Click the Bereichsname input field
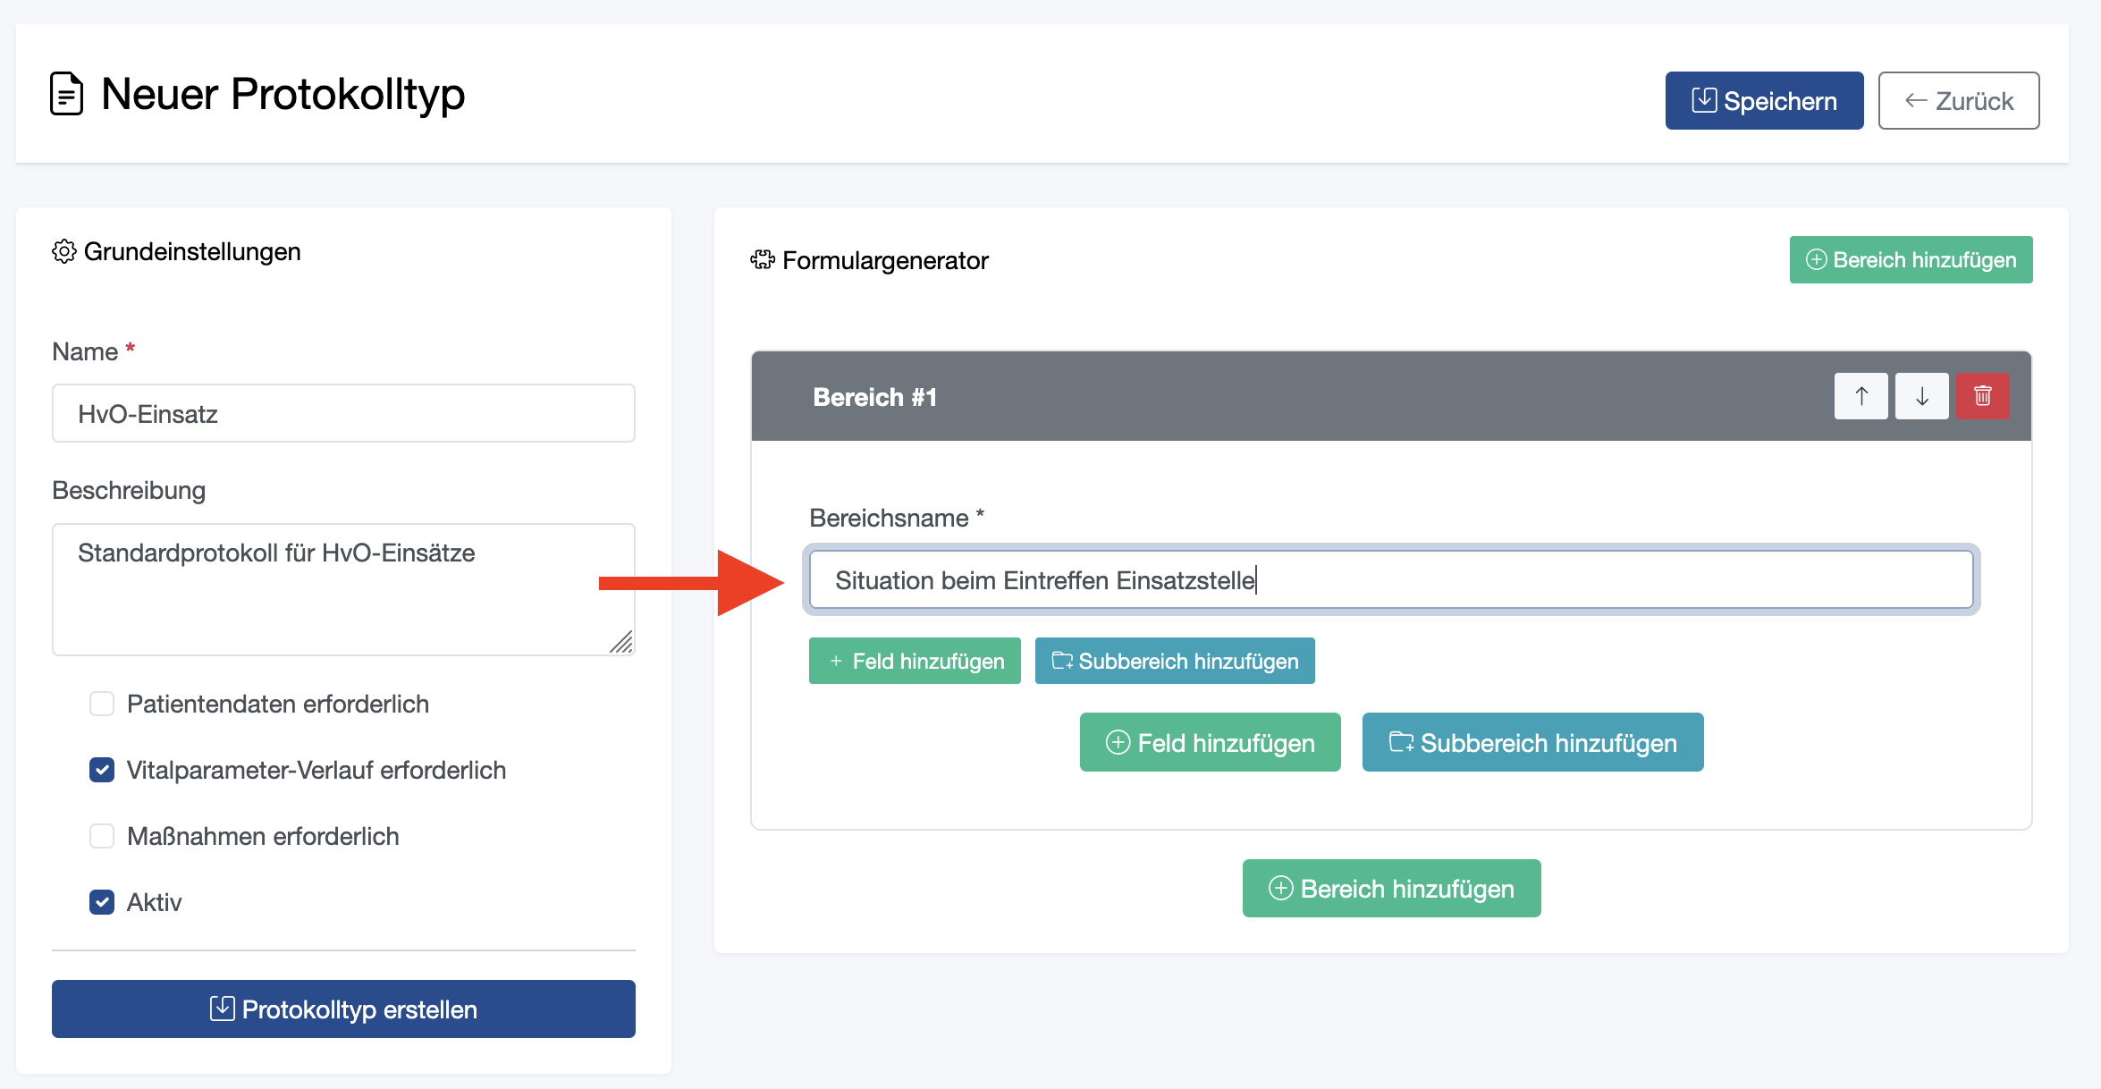Image resolution: width=2101 pixels, height=1089 pixels. pyautogui.click(x=1391, y=580)
